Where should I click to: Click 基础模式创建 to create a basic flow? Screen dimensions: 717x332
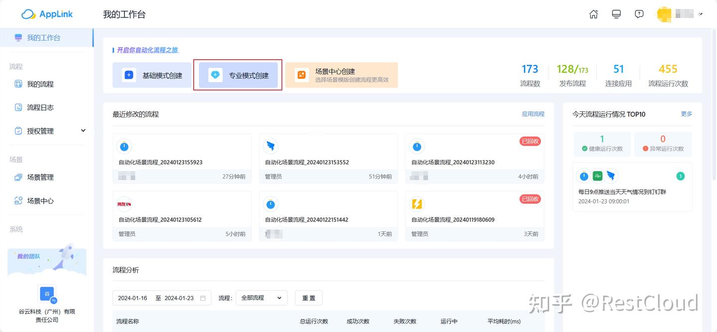tap(152, 75)
